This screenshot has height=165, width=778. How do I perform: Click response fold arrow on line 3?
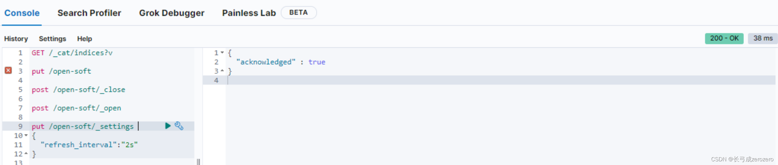(x=222, y=71)
